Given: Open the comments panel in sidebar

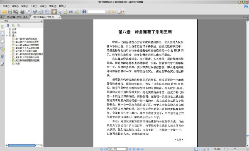Looking at the screenshot, I should click(x=2, y=49).
